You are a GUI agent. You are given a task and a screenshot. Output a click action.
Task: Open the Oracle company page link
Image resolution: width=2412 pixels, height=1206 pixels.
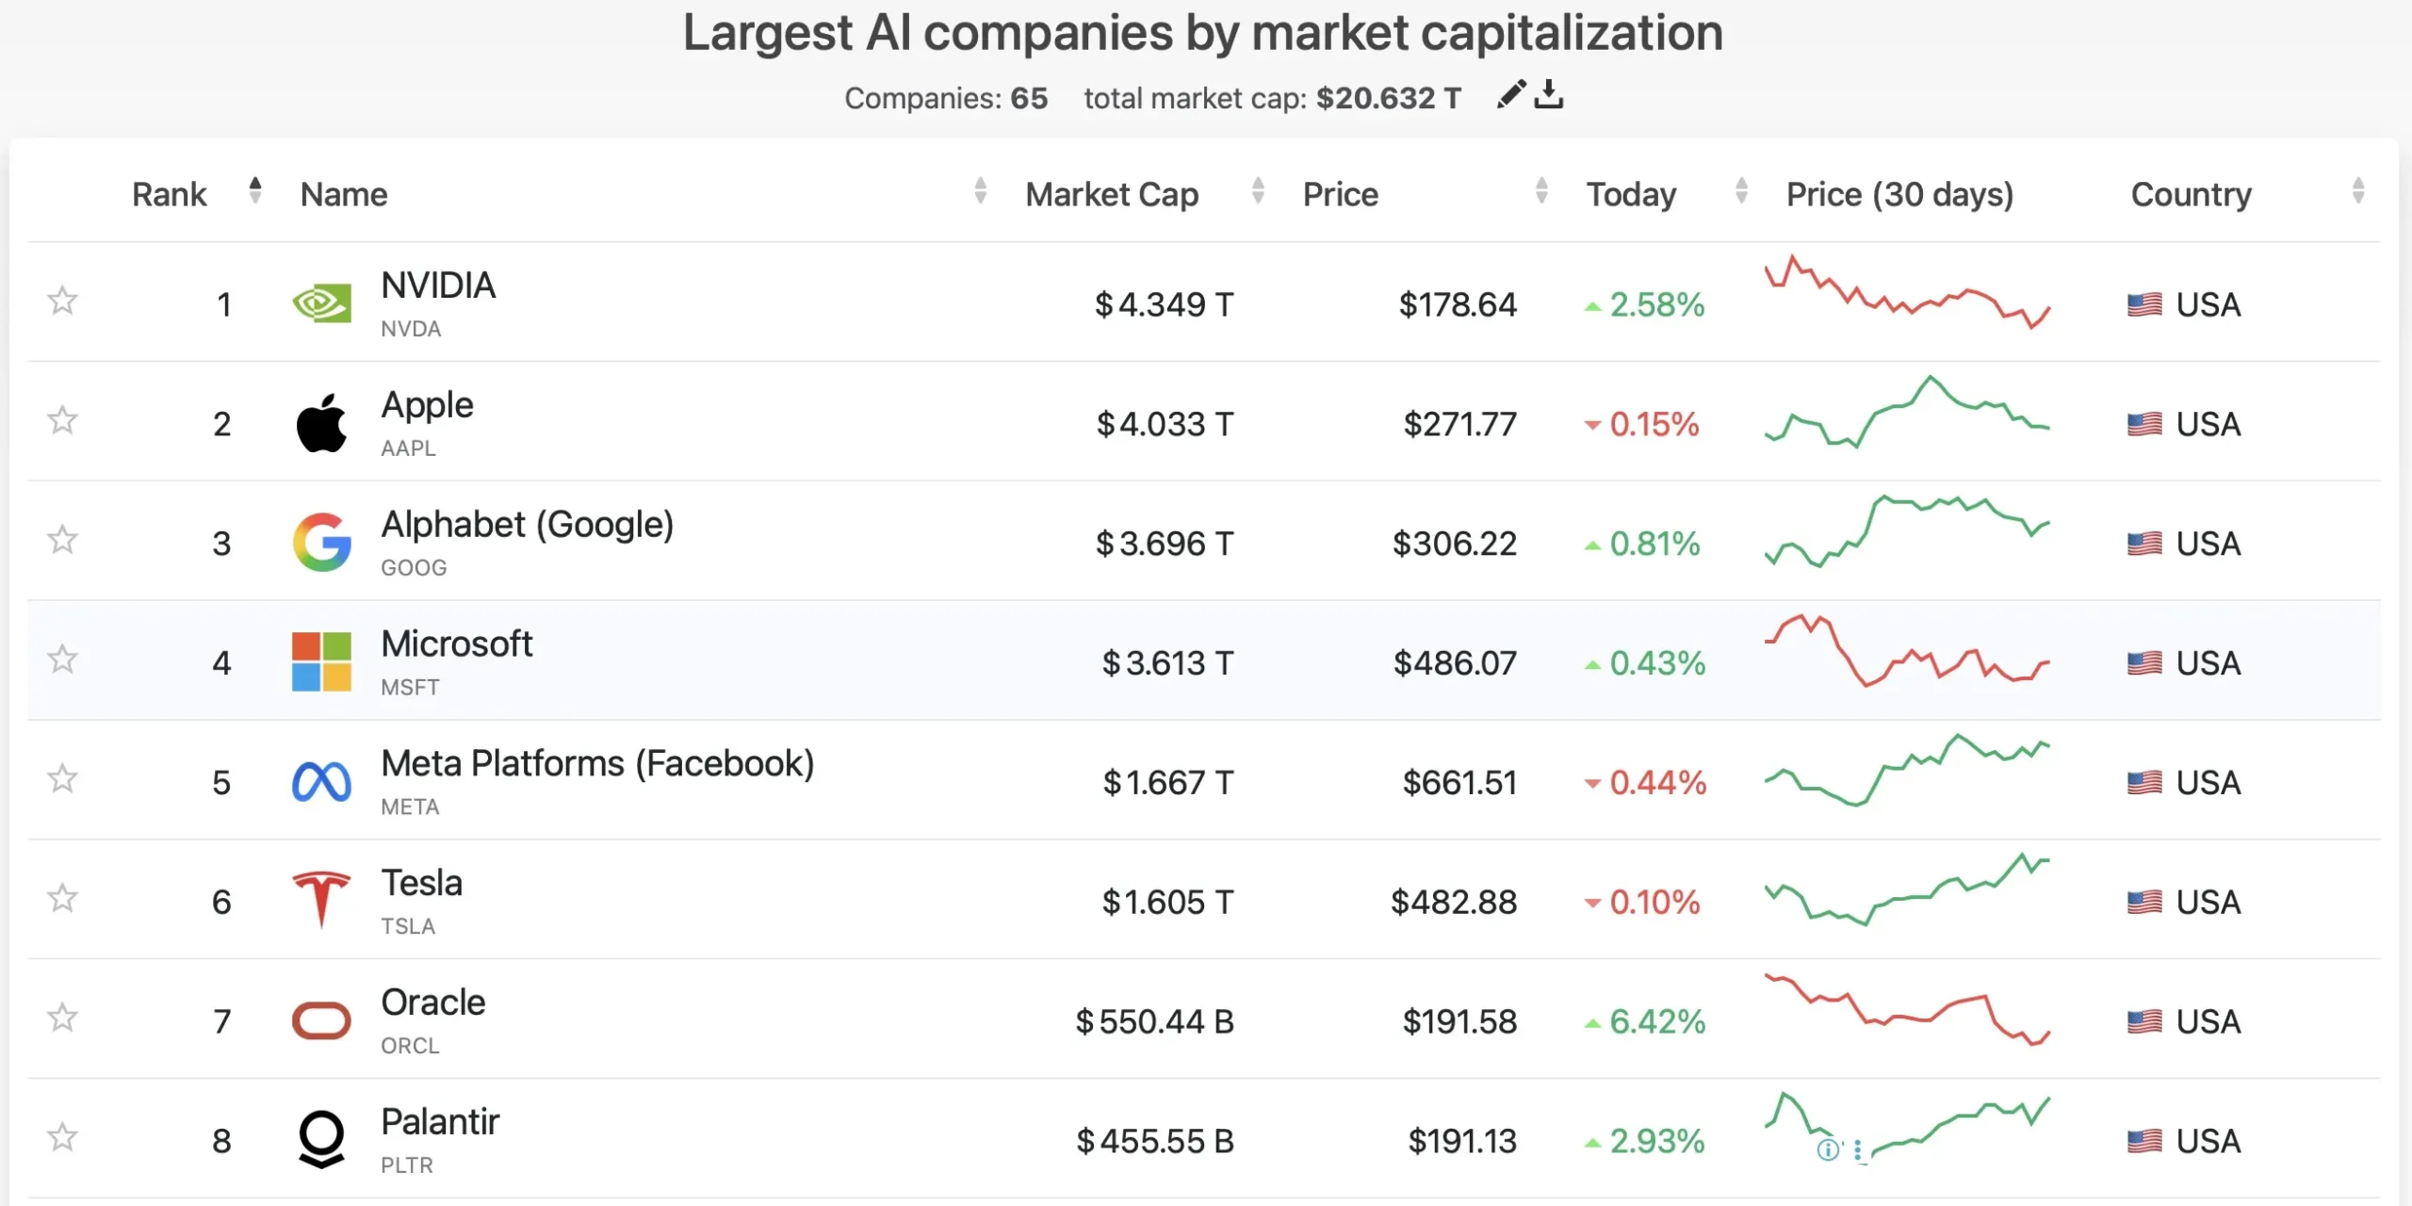(432, 1002)
